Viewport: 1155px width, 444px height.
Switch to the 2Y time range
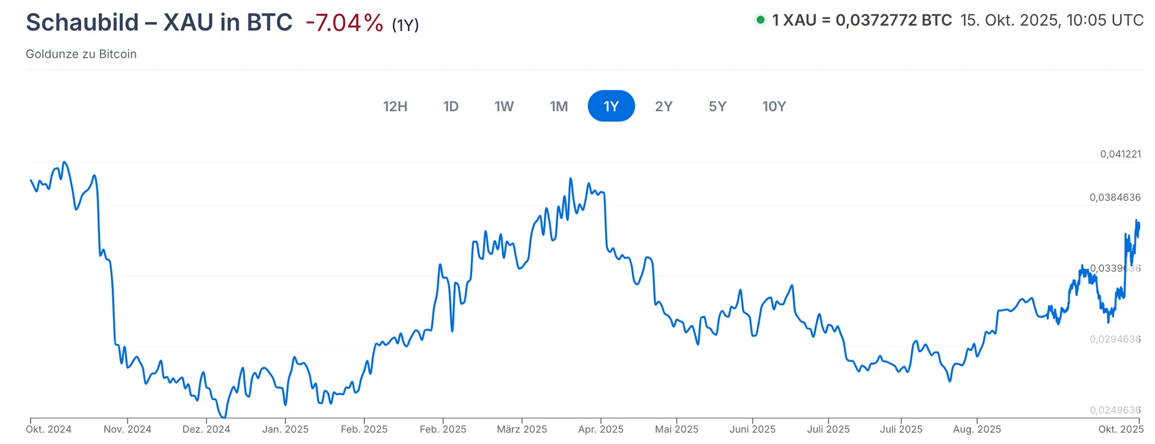tap(664, 106)
